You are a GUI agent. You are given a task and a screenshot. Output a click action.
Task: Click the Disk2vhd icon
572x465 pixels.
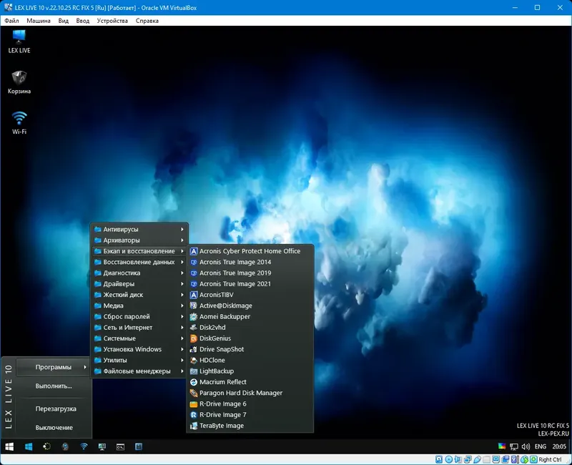point(194,328)
